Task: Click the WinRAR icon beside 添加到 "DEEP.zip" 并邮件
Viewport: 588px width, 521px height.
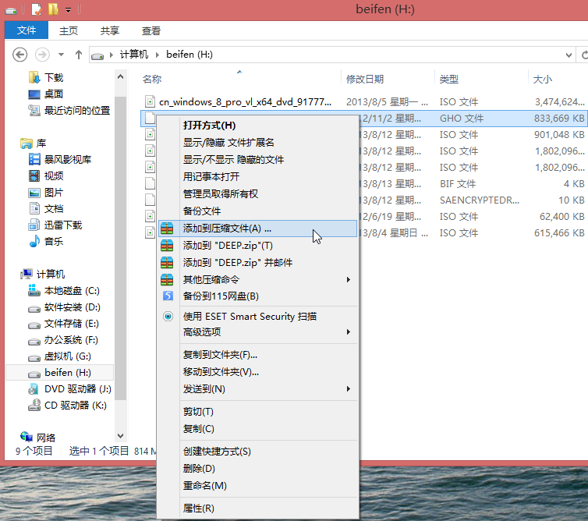Action: [167, 263]
